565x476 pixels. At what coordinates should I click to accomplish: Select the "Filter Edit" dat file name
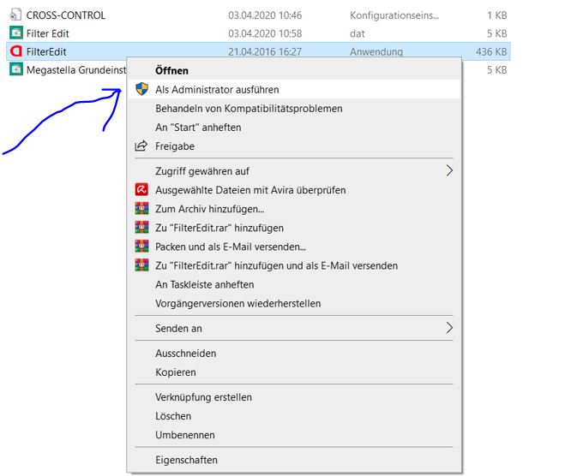(x=47, y=33)
